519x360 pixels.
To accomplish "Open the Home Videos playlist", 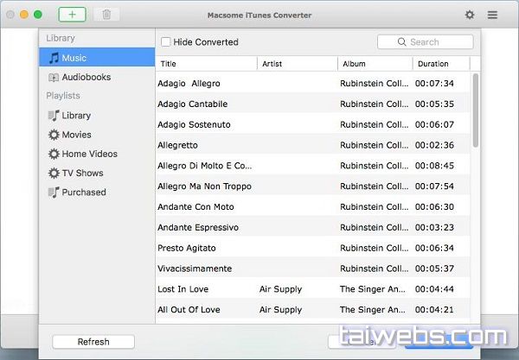I will click(89, 154).
